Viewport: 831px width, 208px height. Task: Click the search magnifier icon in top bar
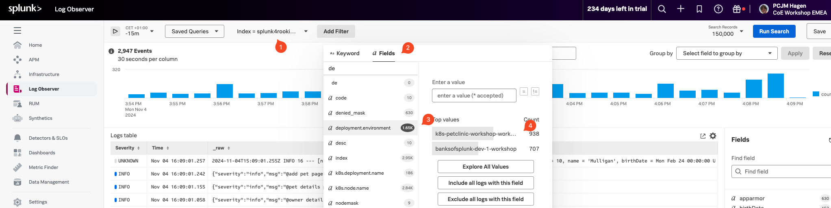click(x=662, y=9)
